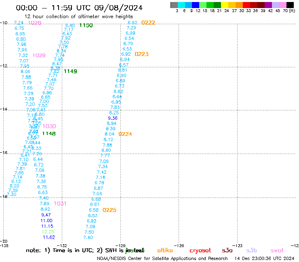
Task: Click the wave height value 7.30
Action: (11, 194)
